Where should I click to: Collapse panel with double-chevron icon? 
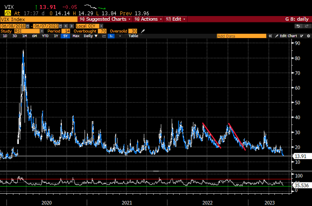click(x=270, y=36)
